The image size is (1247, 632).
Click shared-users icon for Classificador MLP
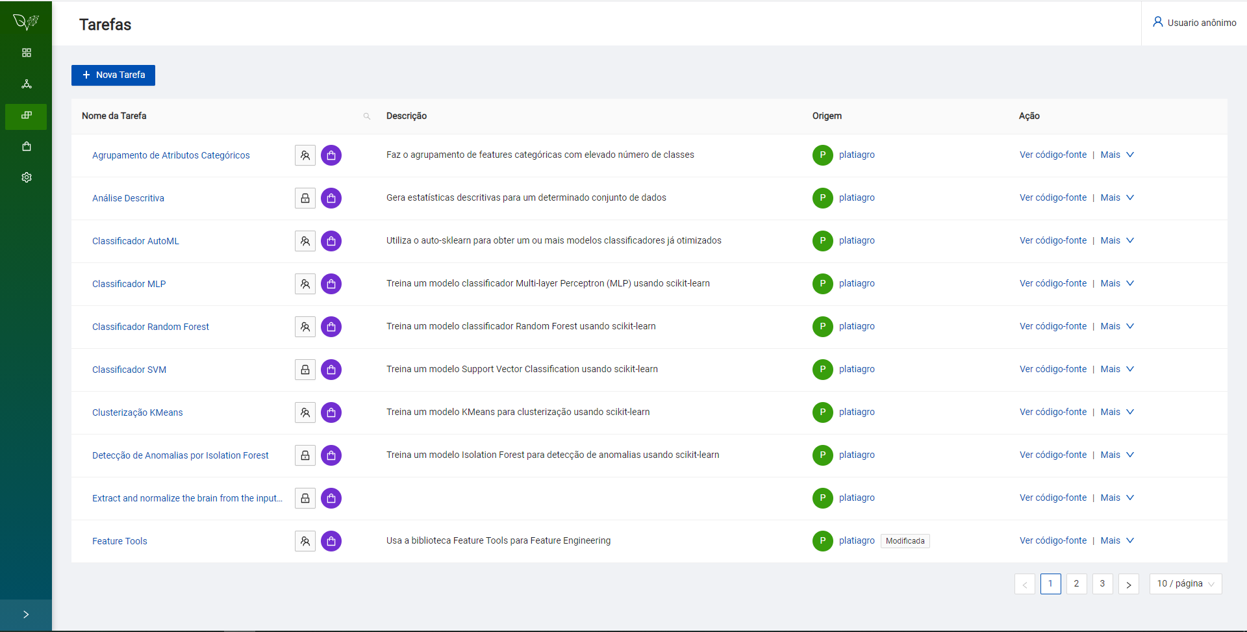click(x=305, y=284)
